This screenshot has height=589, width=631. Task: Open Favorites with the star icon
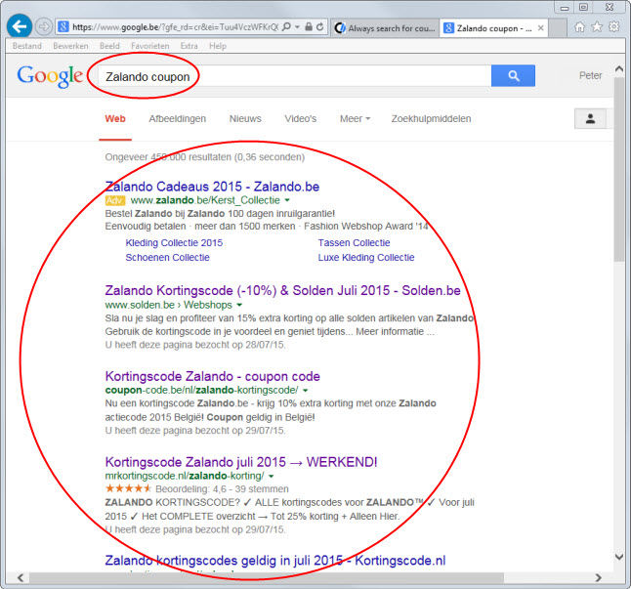pos(597,27)
